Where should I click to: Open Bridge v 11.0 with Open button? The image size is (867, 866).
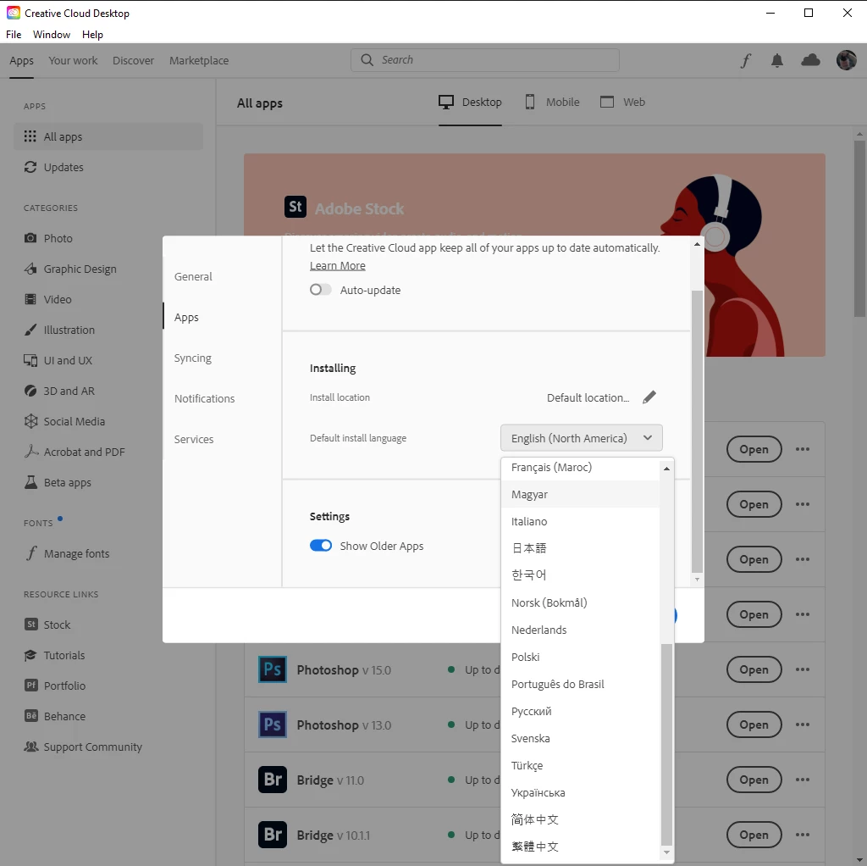[754, 780]
